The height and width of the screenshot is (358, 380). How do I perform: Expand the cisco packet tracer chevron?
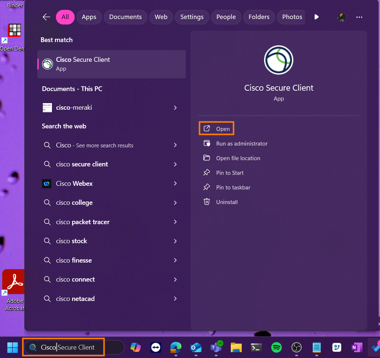point(175,222)
